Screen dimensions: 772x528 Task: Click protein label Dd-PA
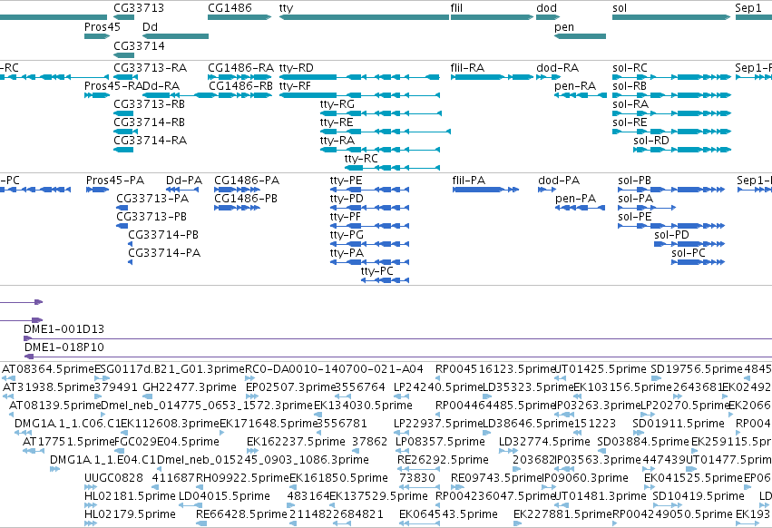(x=184, y=181)
